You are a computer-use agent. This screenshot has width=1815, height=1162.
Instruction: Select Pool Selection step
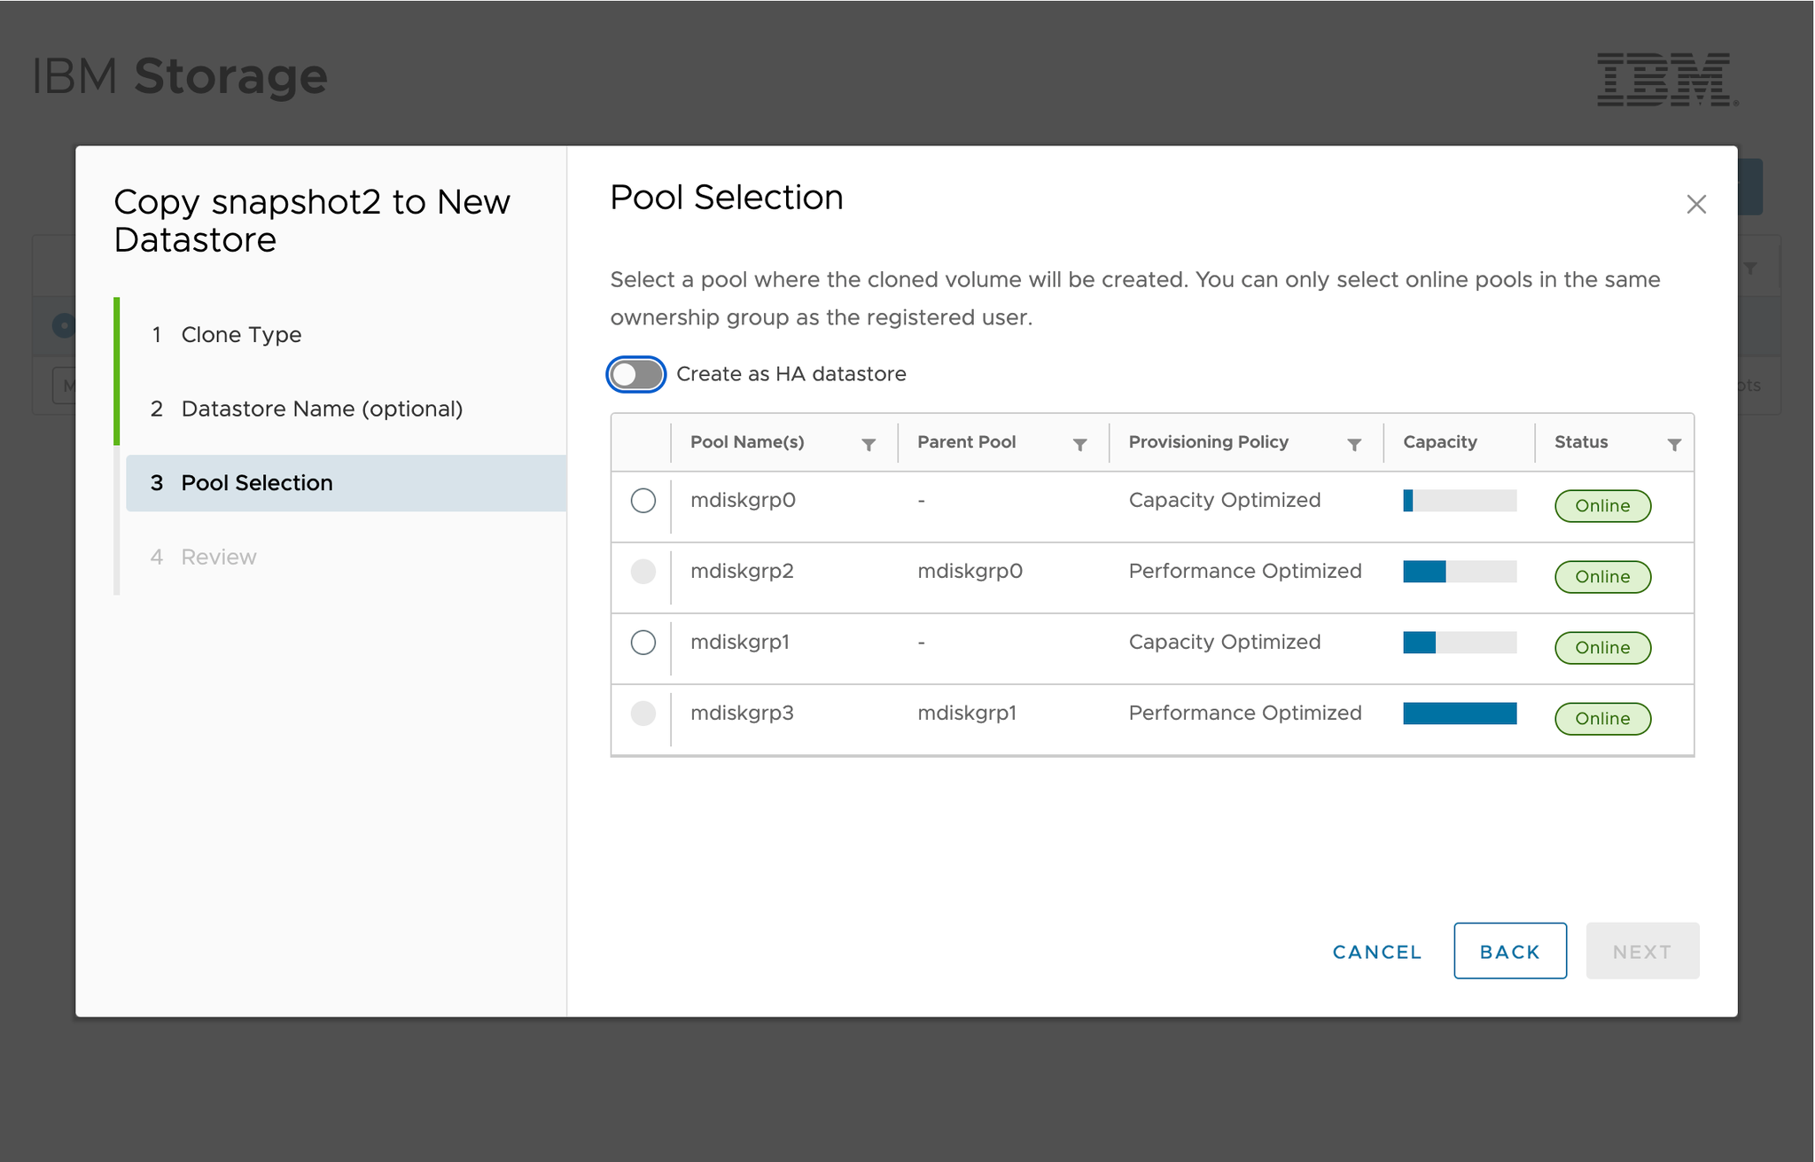[x=346, y=483]
